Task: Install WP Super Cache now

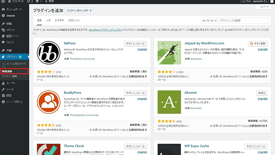Action: (x=256, y=146)
